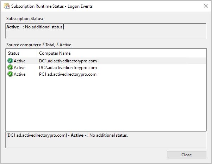Sort by the Computer Name column header
This screenshot has width=212, height=164.
55,53
